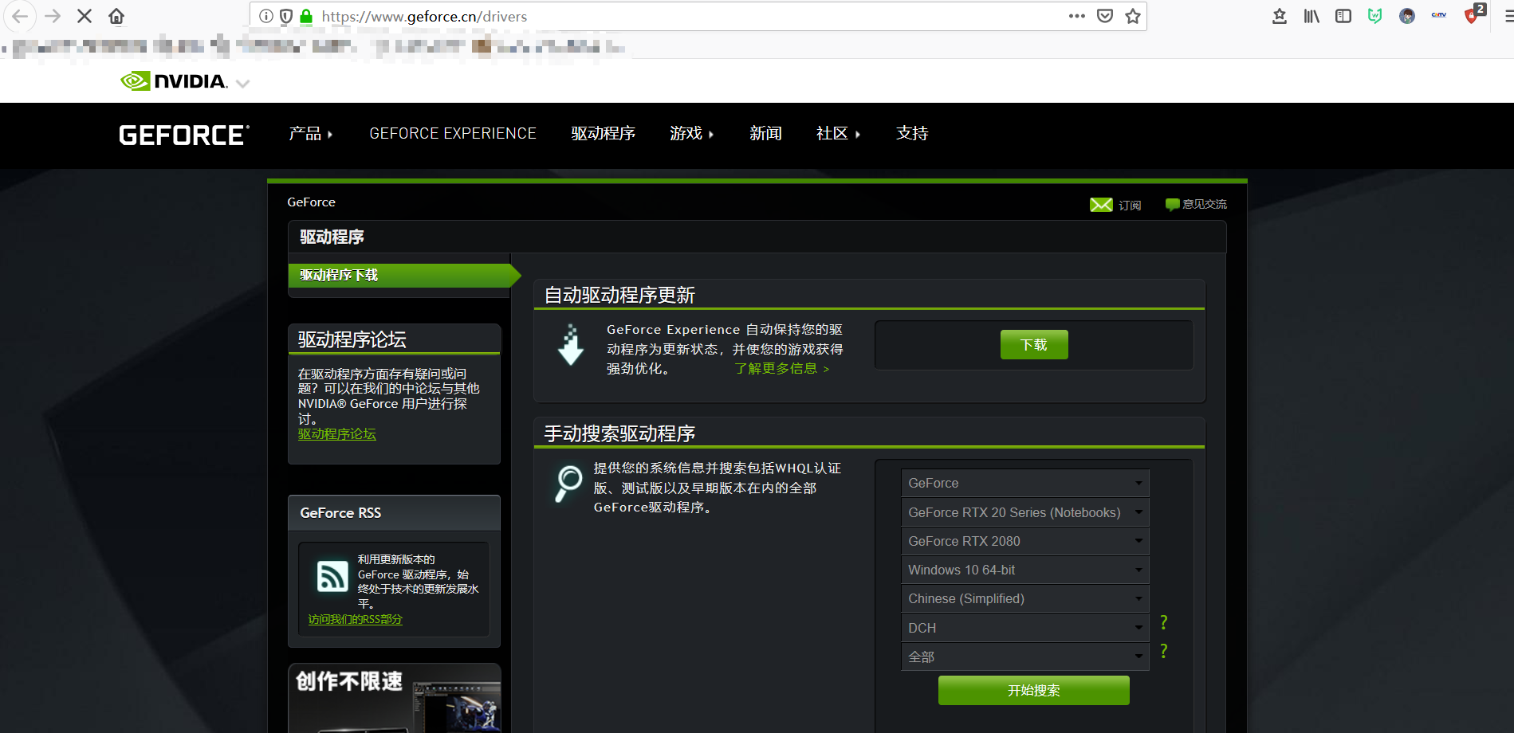Image resolution: width=1514 pixels, height=733 pixels.
Task: Click the green 下载 button
Action: (1034, 345)
